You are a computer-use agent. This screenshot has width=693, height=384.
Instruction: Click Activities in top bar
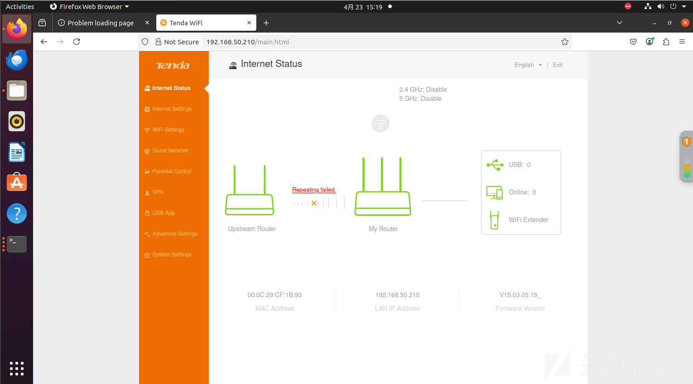coord(20,7)
